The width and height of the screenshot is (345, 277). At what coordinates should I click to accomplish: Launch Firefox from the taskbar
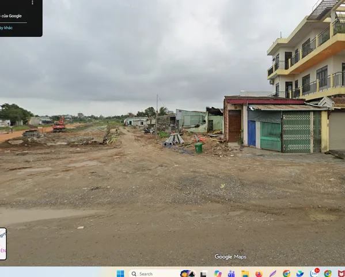coord(259,274)
